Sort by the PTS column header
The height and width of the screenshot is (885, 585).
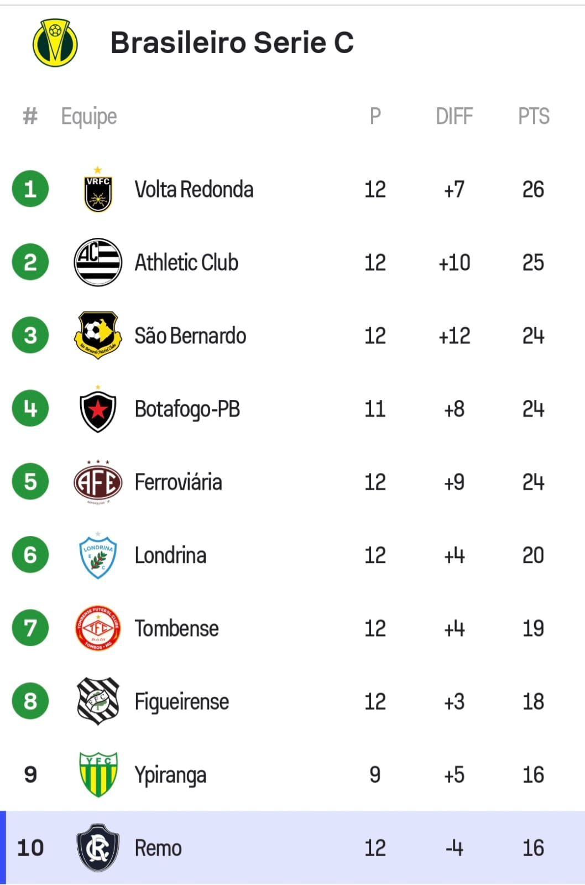point(534,116)
